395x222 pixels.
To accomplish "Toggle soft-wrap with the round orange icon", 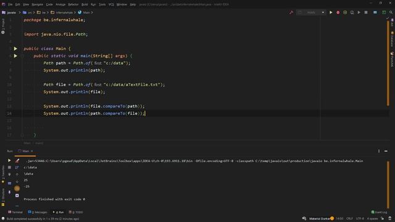I will 17,188.
